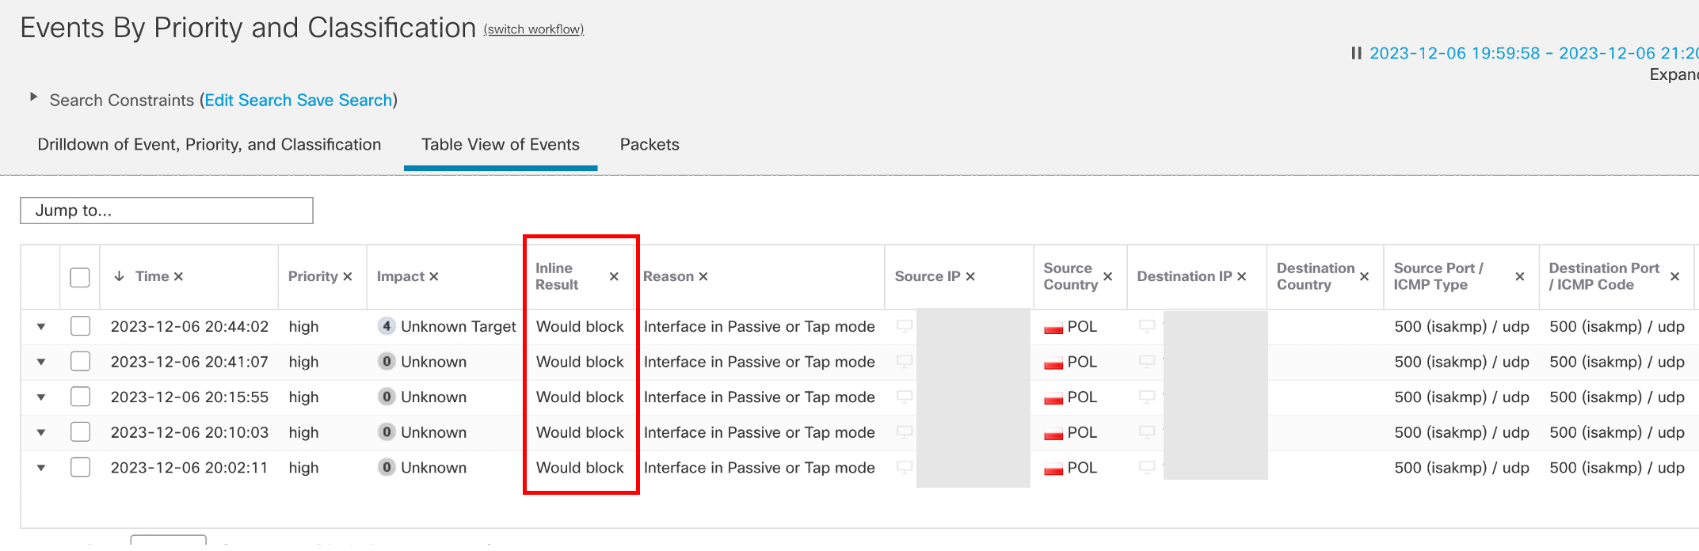Remove the Impact column with its X
Screen dimensions: 1699x551
click(433, 276)
